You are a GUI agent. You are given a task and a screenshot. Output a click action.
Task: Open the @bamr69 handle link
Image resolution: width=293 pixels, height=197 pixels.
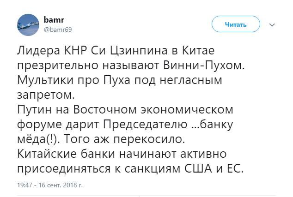point(58,30)
